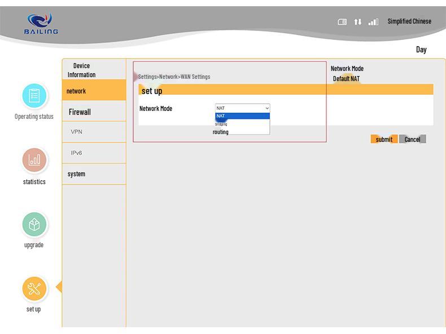
Task: Click the signal strength bars icon
Action: click(x=373, y=22)
